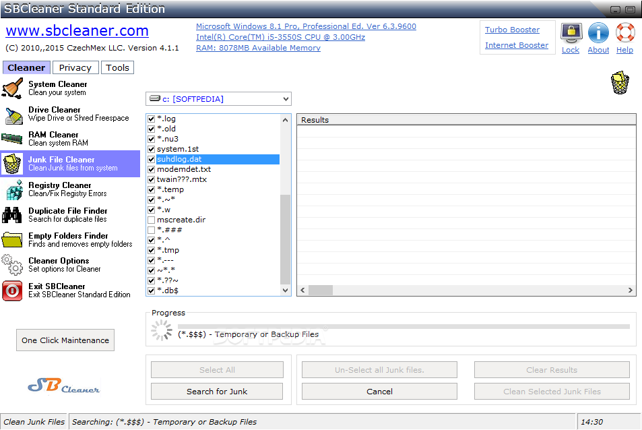642x430 pixels.
Task: Toggle the system.1st checkbox
Action: point(151,149)
